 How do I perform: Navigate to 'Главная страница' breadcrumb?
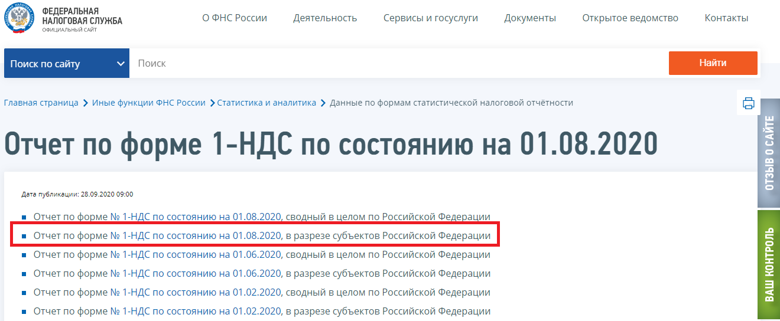[x=41, y=103]
